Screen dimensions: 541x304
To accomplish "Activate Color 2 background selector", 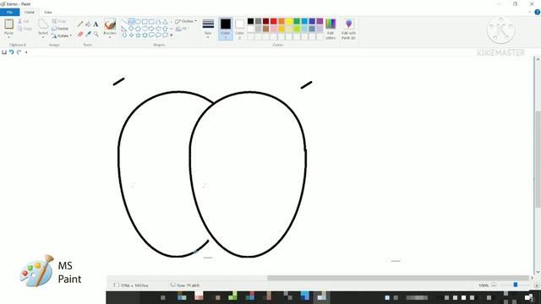I will click(239, 29).
